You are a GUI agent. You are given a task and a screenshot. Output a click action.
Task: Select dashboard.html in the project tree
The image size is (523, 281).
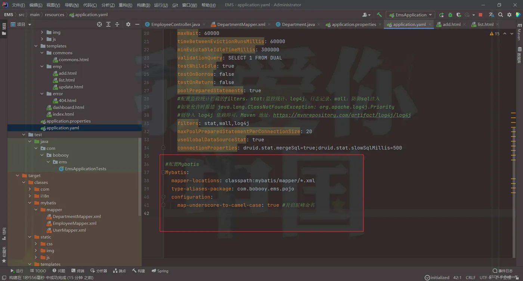click(68, 107)
